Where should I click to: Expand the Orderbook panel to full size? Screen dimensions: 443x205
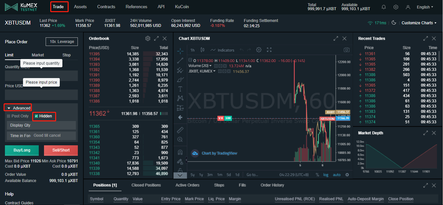point(156,38)
